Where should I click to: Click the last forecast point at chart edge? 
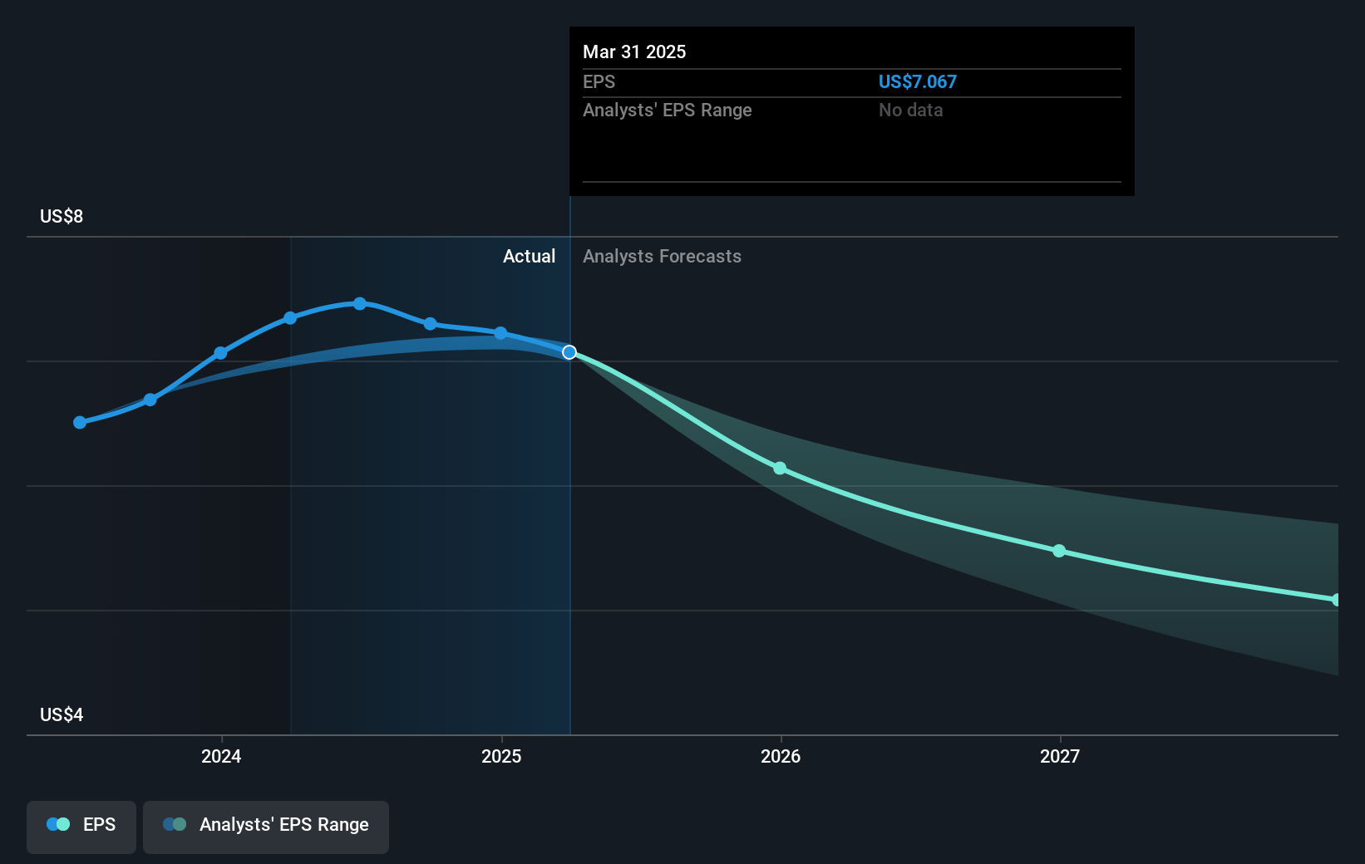(1336, 600)
